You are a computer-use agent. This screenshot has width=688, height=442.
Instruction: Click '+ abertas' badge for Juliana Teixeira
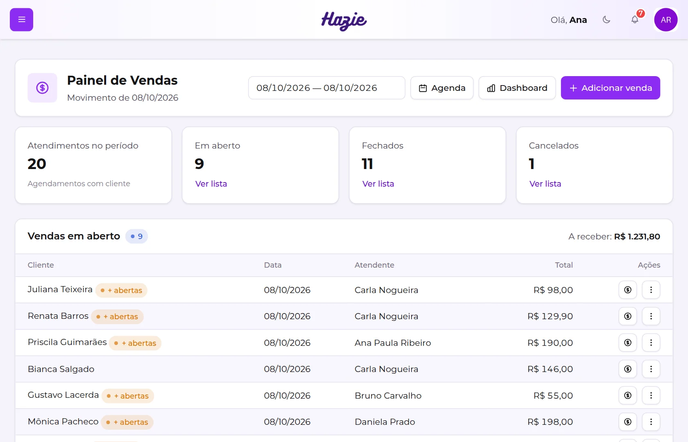pos(121,290)
